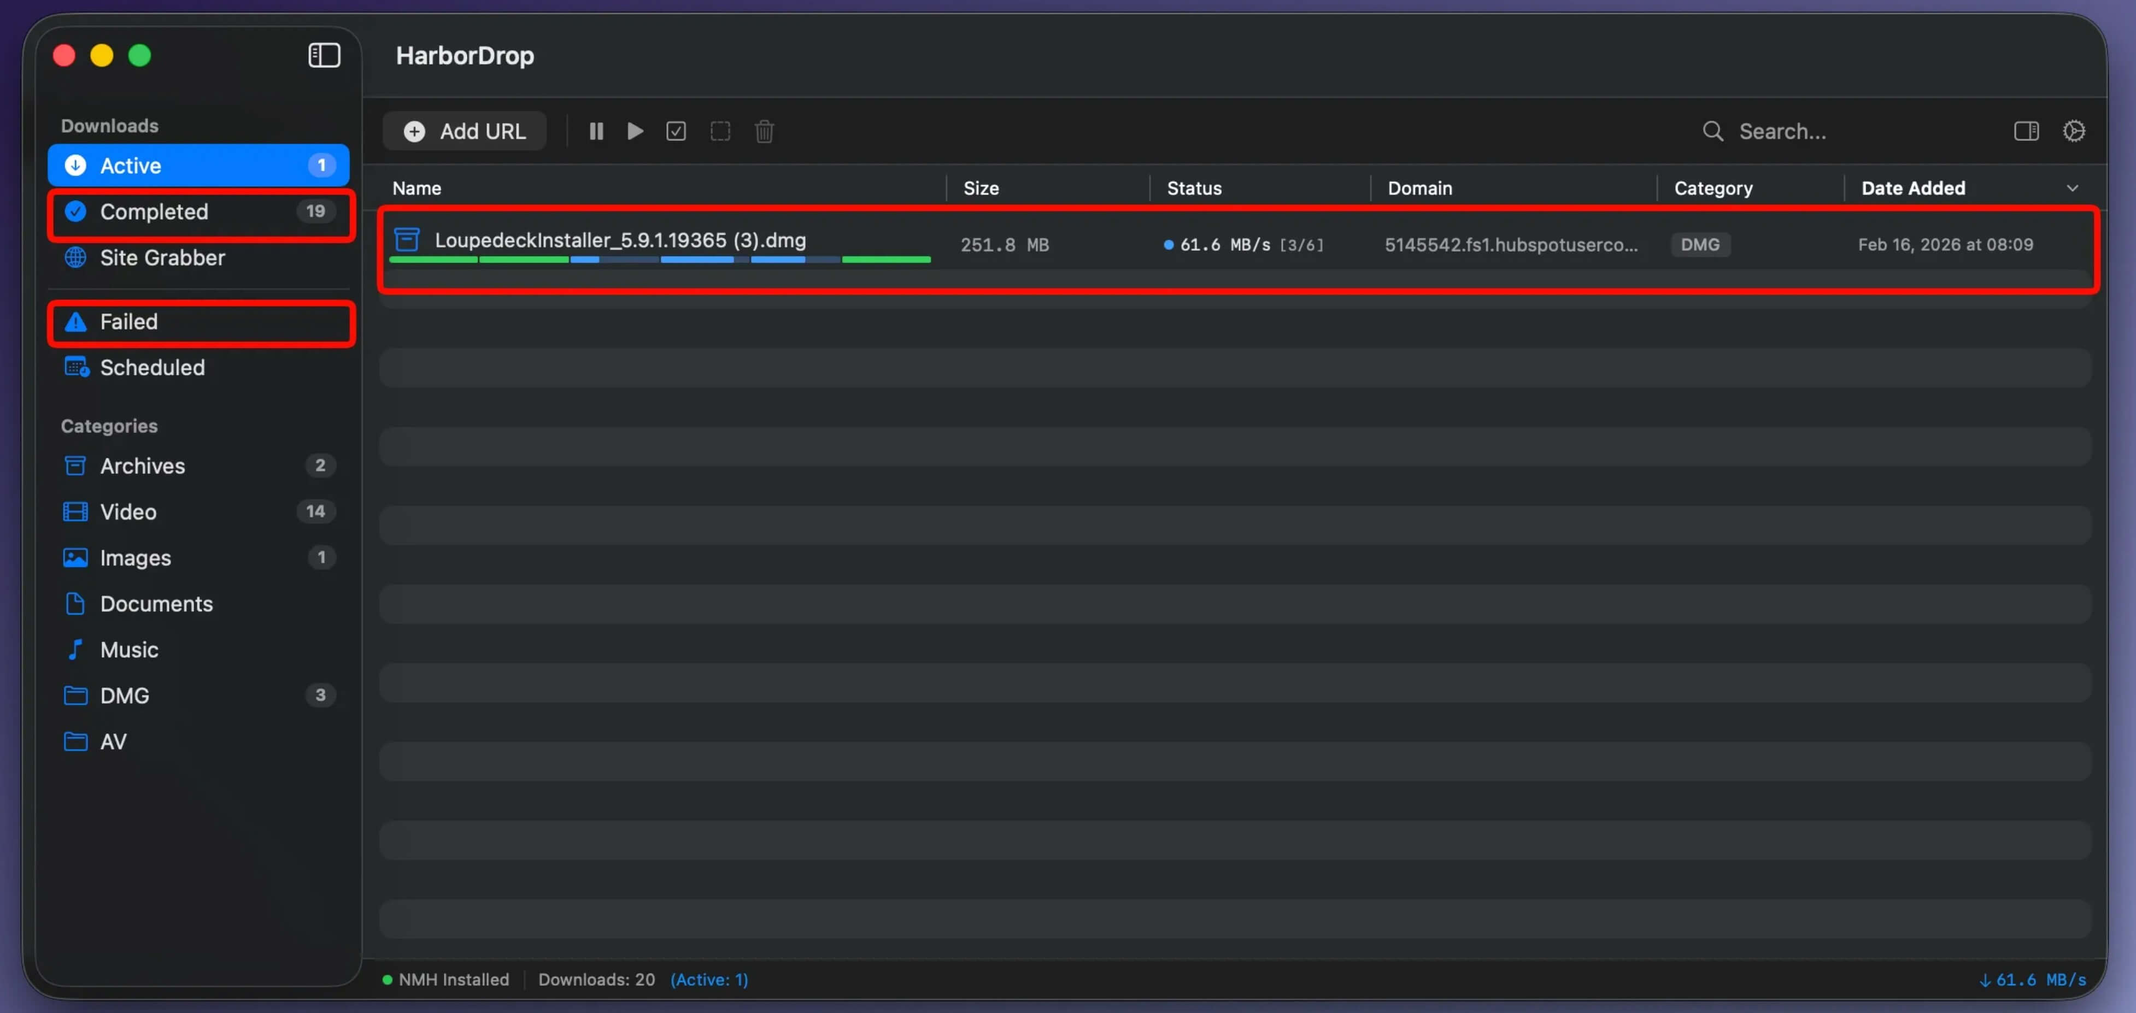This screenshot has width=2136, height=1013.
Task: Delete the download using the trash icon
Action: tap(764, 131)
